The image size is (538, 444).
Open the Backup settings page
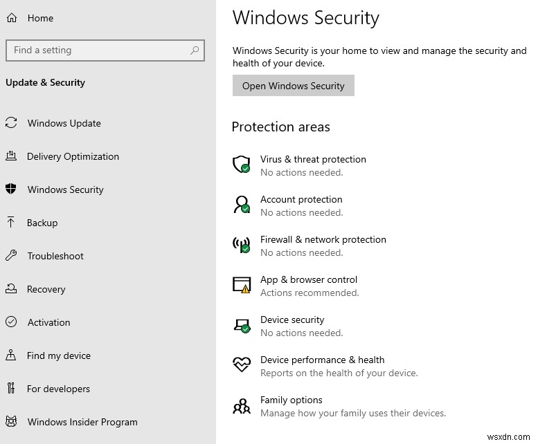click(42, 223)
